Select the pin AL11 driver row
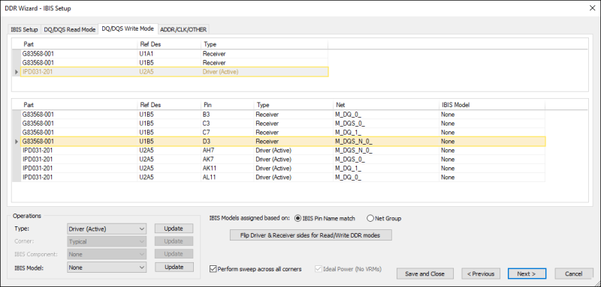601x287 pixels. (283, 178)
